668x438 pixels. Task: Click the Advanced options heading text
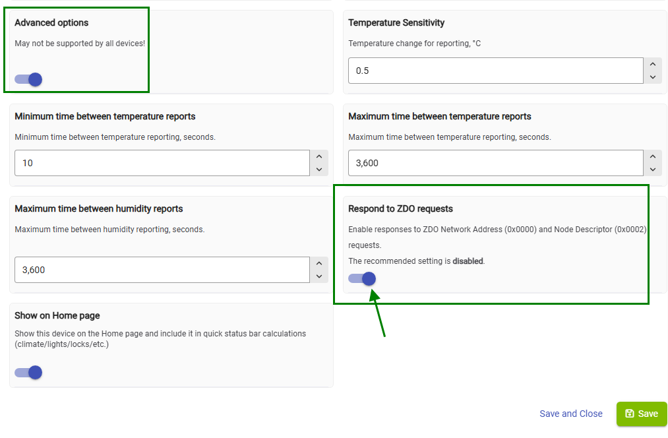pos(51,22)
